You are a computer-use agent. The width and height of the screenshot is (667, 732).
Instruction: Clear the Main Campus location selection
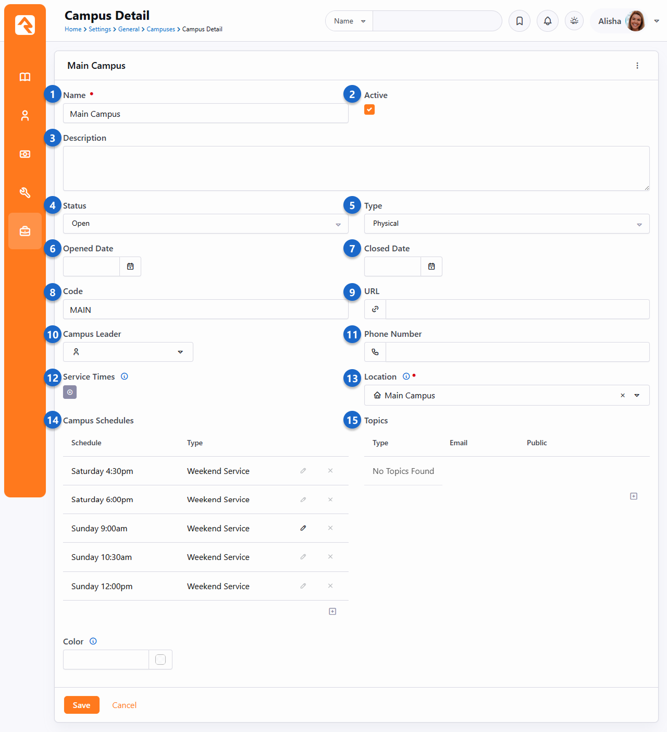623,396
